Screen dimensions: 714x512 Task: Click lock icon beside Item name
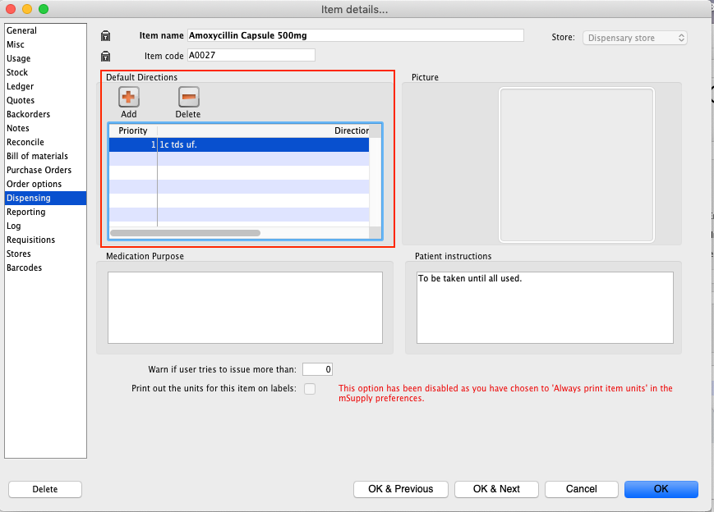(x=105, y=36)
